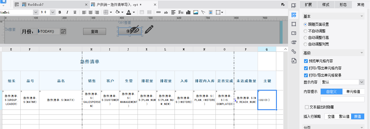The image size is (370, 129).
Task: Open the hyperlink panel icon
Action: 293,51
